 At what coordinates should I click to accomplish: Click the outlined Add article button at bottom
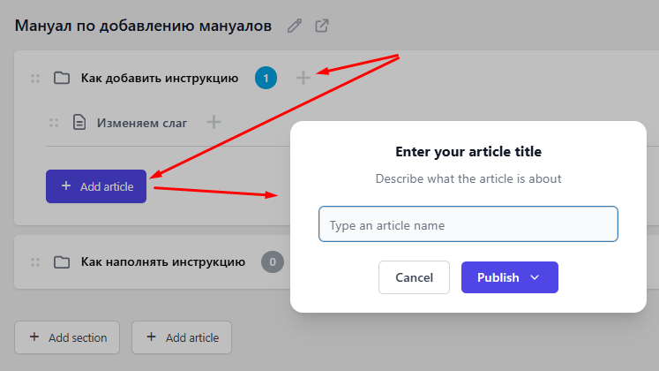point(182,337)
